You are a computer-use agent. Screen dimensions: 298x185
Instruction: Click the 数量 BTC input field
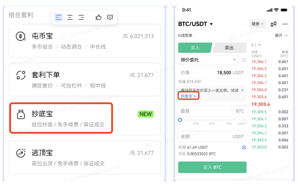click(212, 111)
